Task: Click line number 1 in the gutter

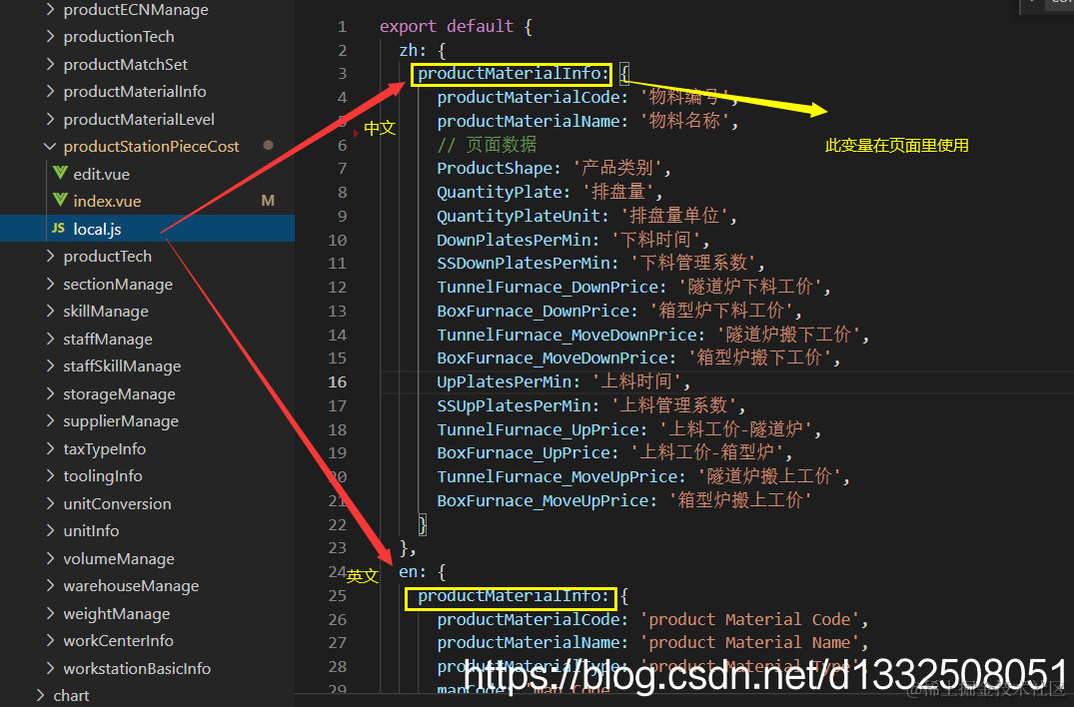Action: [x=342, y=27]
